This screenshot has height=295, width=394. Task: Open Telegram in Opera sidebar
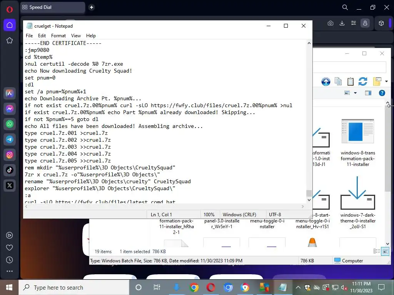[x=10, y=139]
